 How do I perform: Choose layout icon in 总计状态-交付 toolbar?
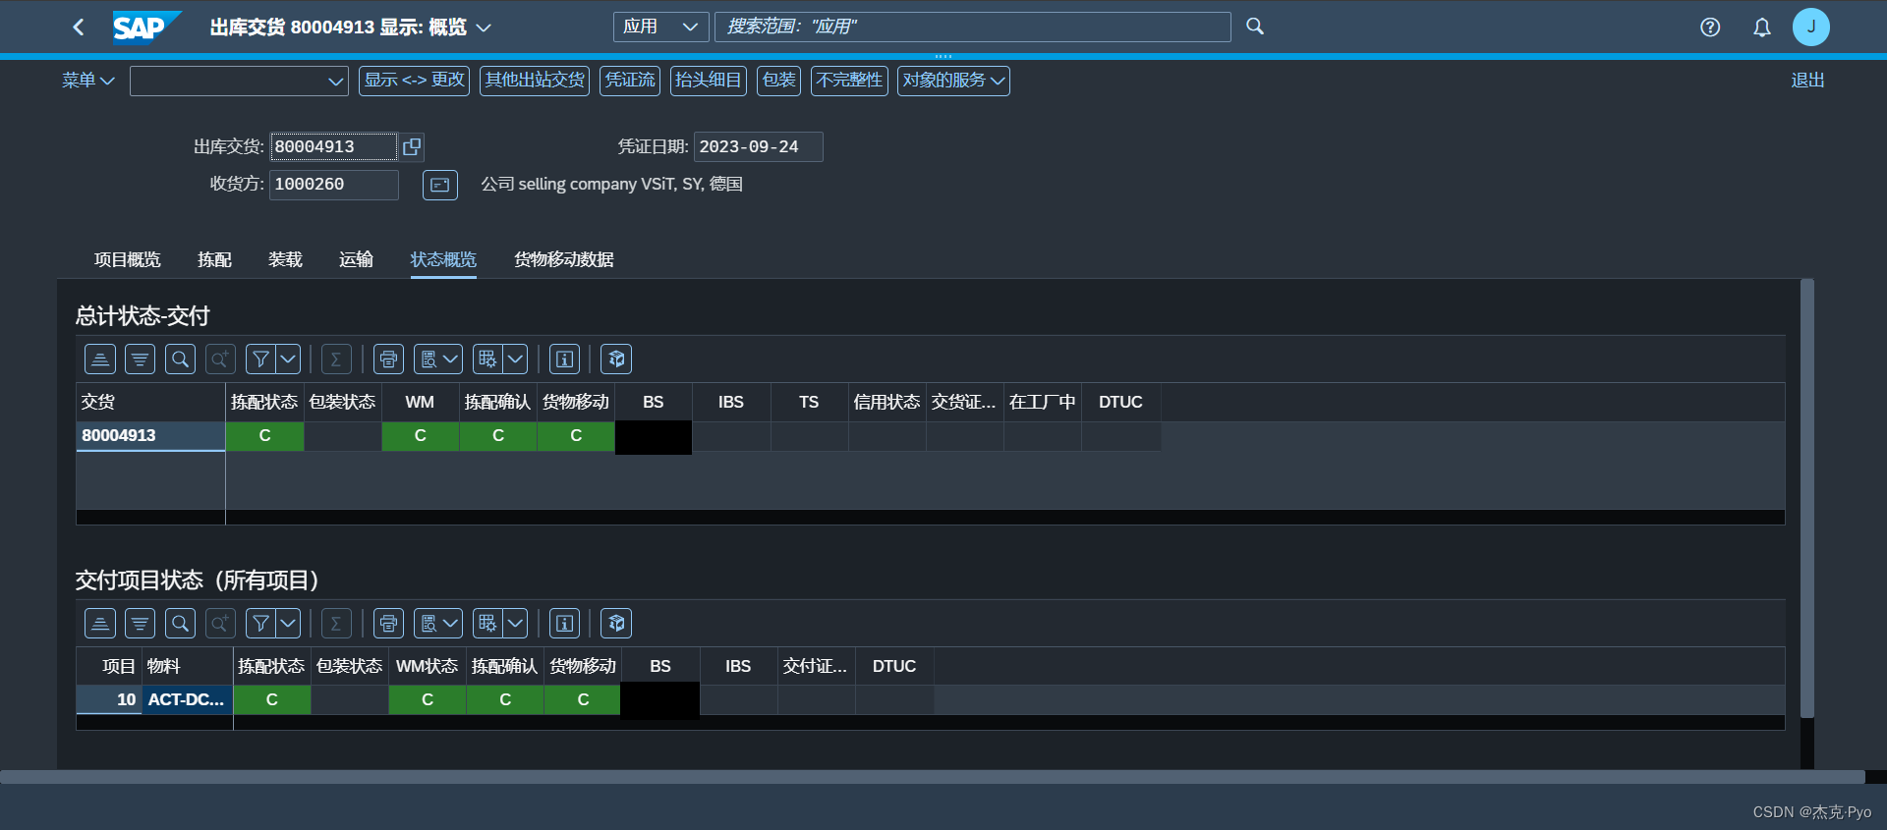coord(487,360)
